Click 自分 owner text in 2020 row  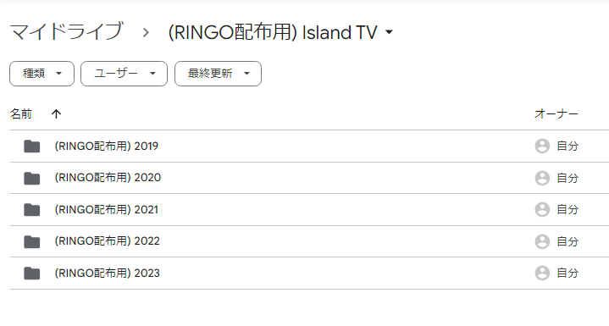pos(567,178)
